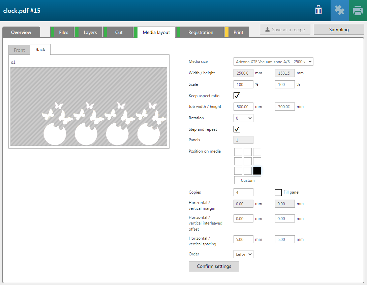Click the Copies input field
Image resolution: width=367 pixels, height=285 pixels.
[243, 192]
